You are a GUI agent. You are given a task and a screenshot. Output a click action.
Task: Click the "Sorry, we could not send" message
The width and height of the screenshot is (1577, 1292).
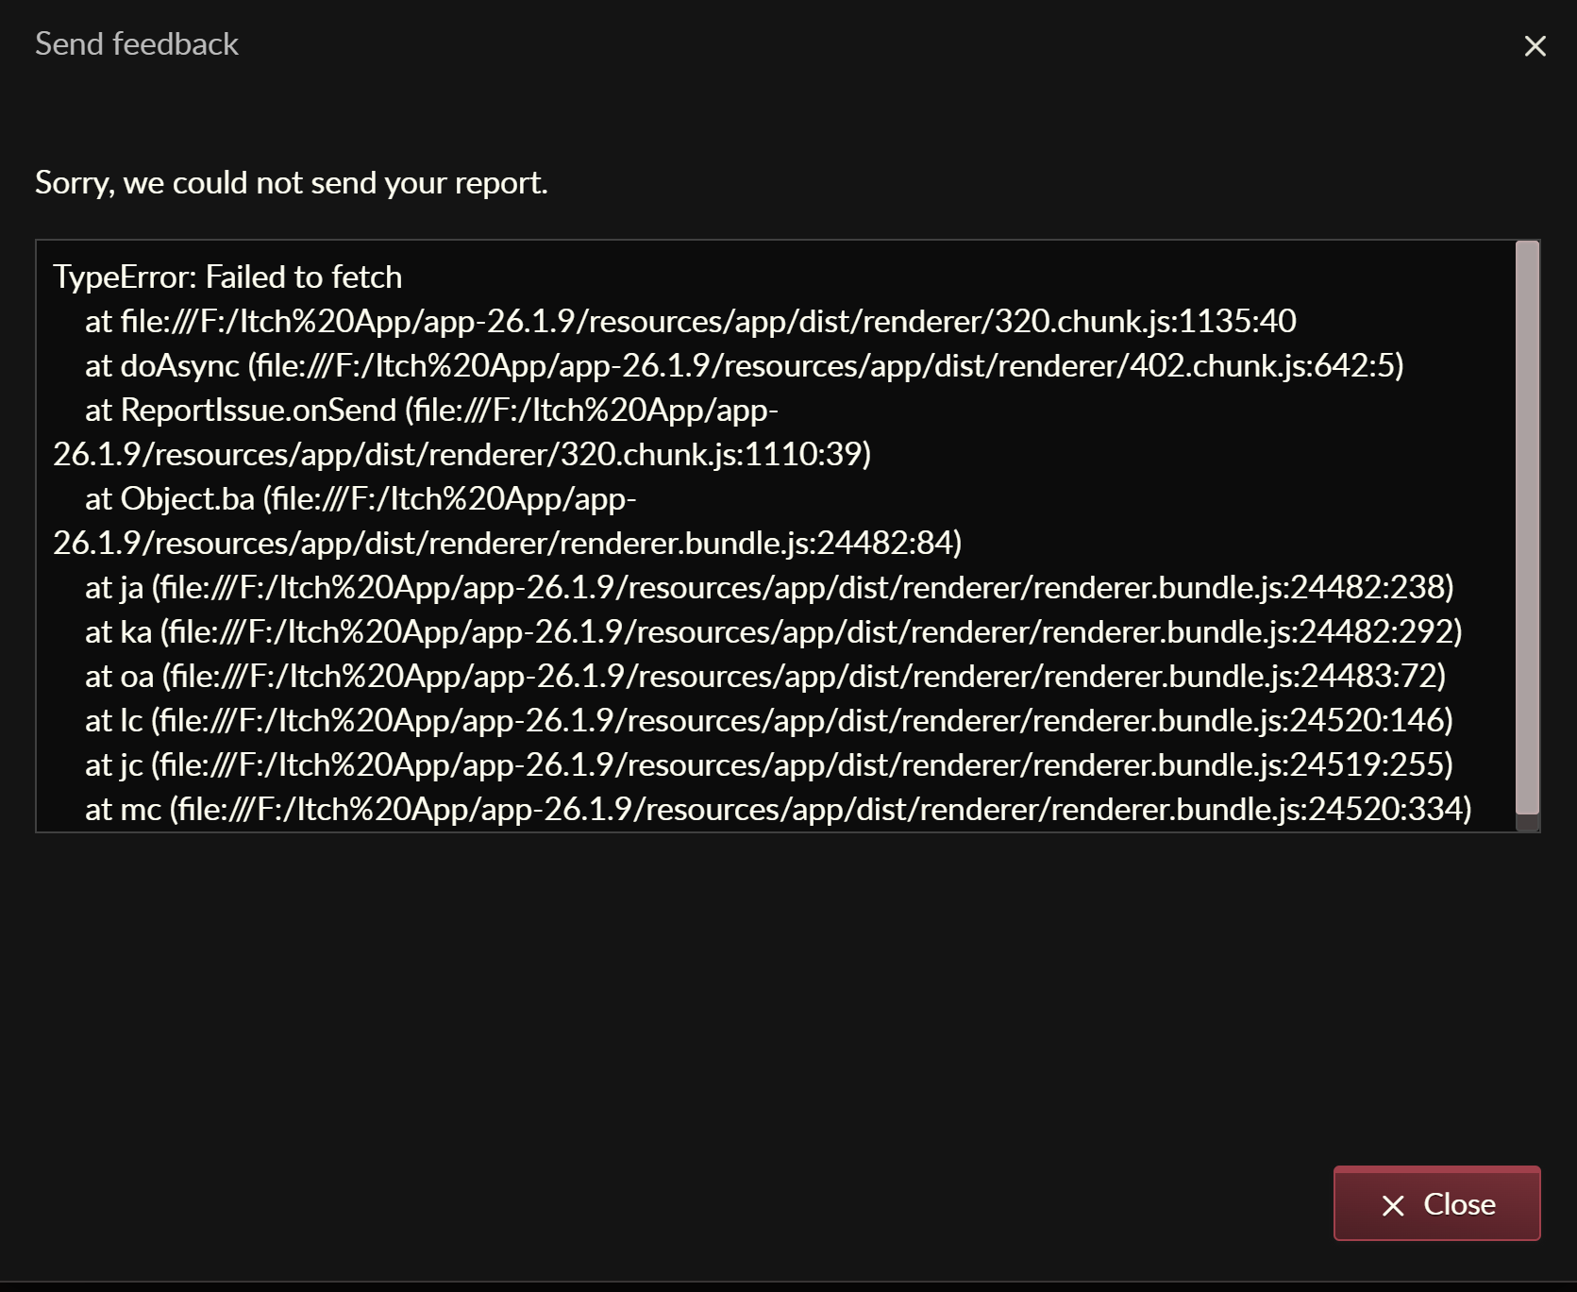click(x=291, y=182)
